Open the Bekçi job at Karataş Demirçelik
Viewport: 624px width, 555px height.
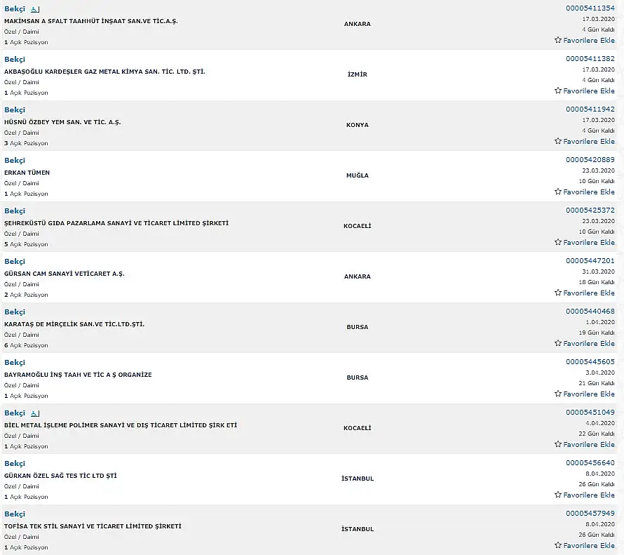pos(15,312)
